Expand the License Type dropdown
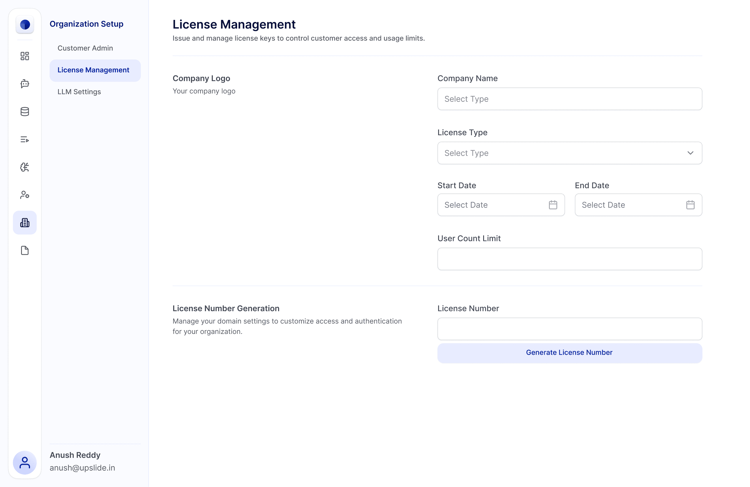The height and width of the screenshot is (487, 750). (569, 153)
